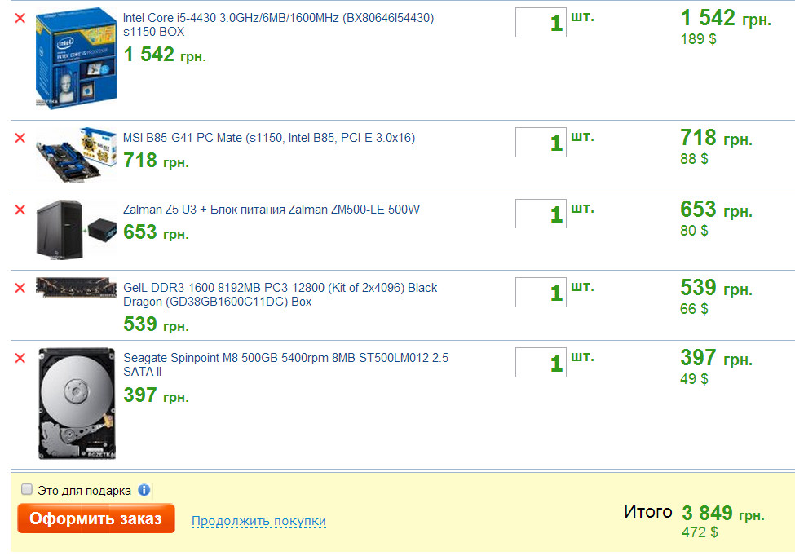Image resolution: width=795 pixels, height=556 pixels.
Task: Remove the GeIL DDR3-1600 memory kit from cart
Action: (20, 288)
